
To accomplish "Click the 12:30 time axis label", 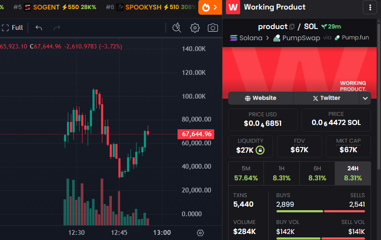I will tap(76, 233).
